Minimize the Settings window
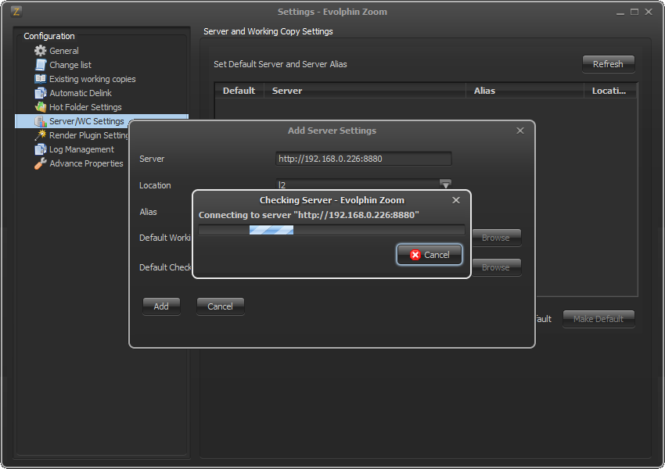This screenshot has height=469, width=665. (620, 12)
